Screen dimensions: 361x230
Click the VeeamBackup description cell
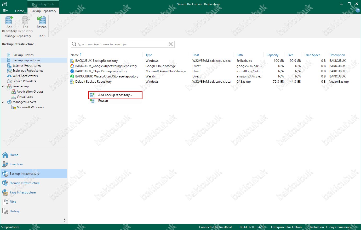click(339, 82)
